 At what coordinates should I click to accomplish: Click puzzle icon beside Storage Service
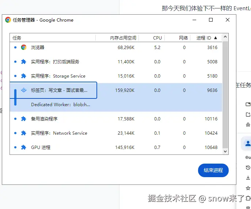23,76
